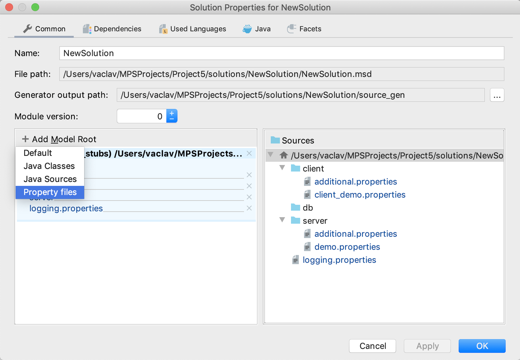This screenshot has height=360, width=520.
Task: Browse for generator output path
Action: tap(497, 95)
